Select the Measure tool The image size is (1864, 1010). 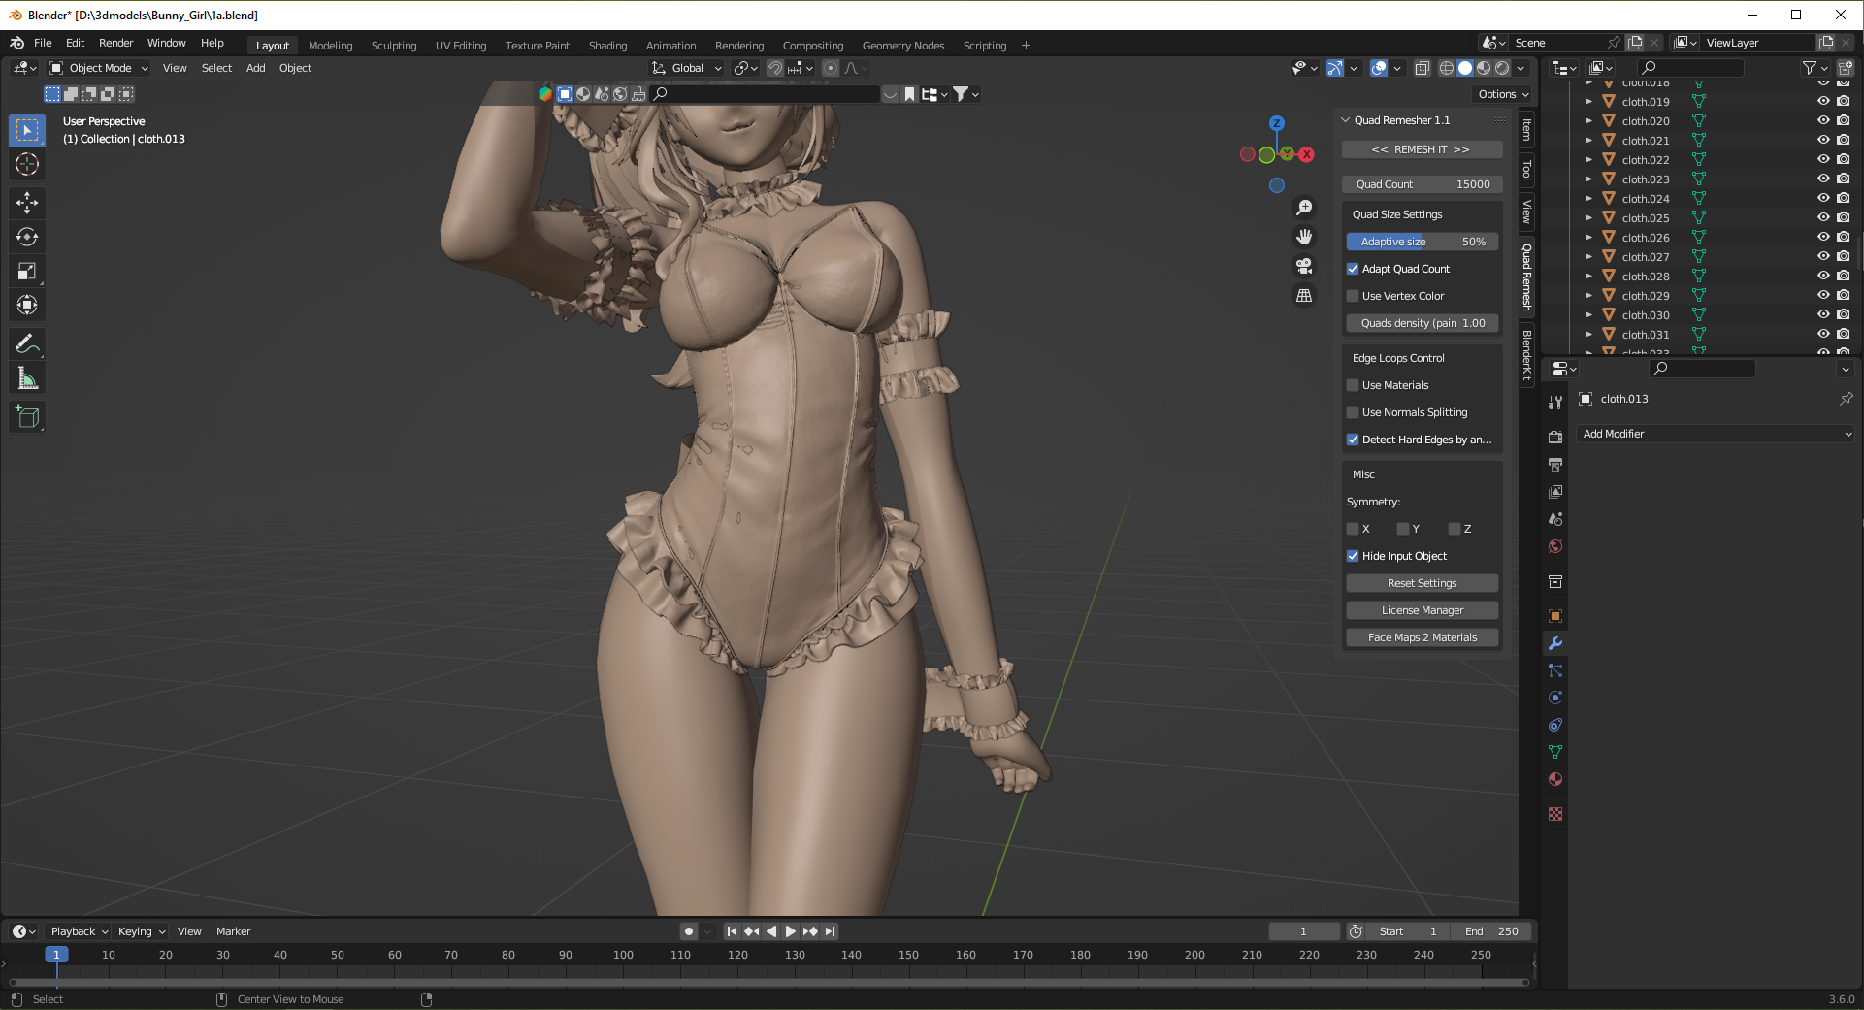(x=27, y=379)
